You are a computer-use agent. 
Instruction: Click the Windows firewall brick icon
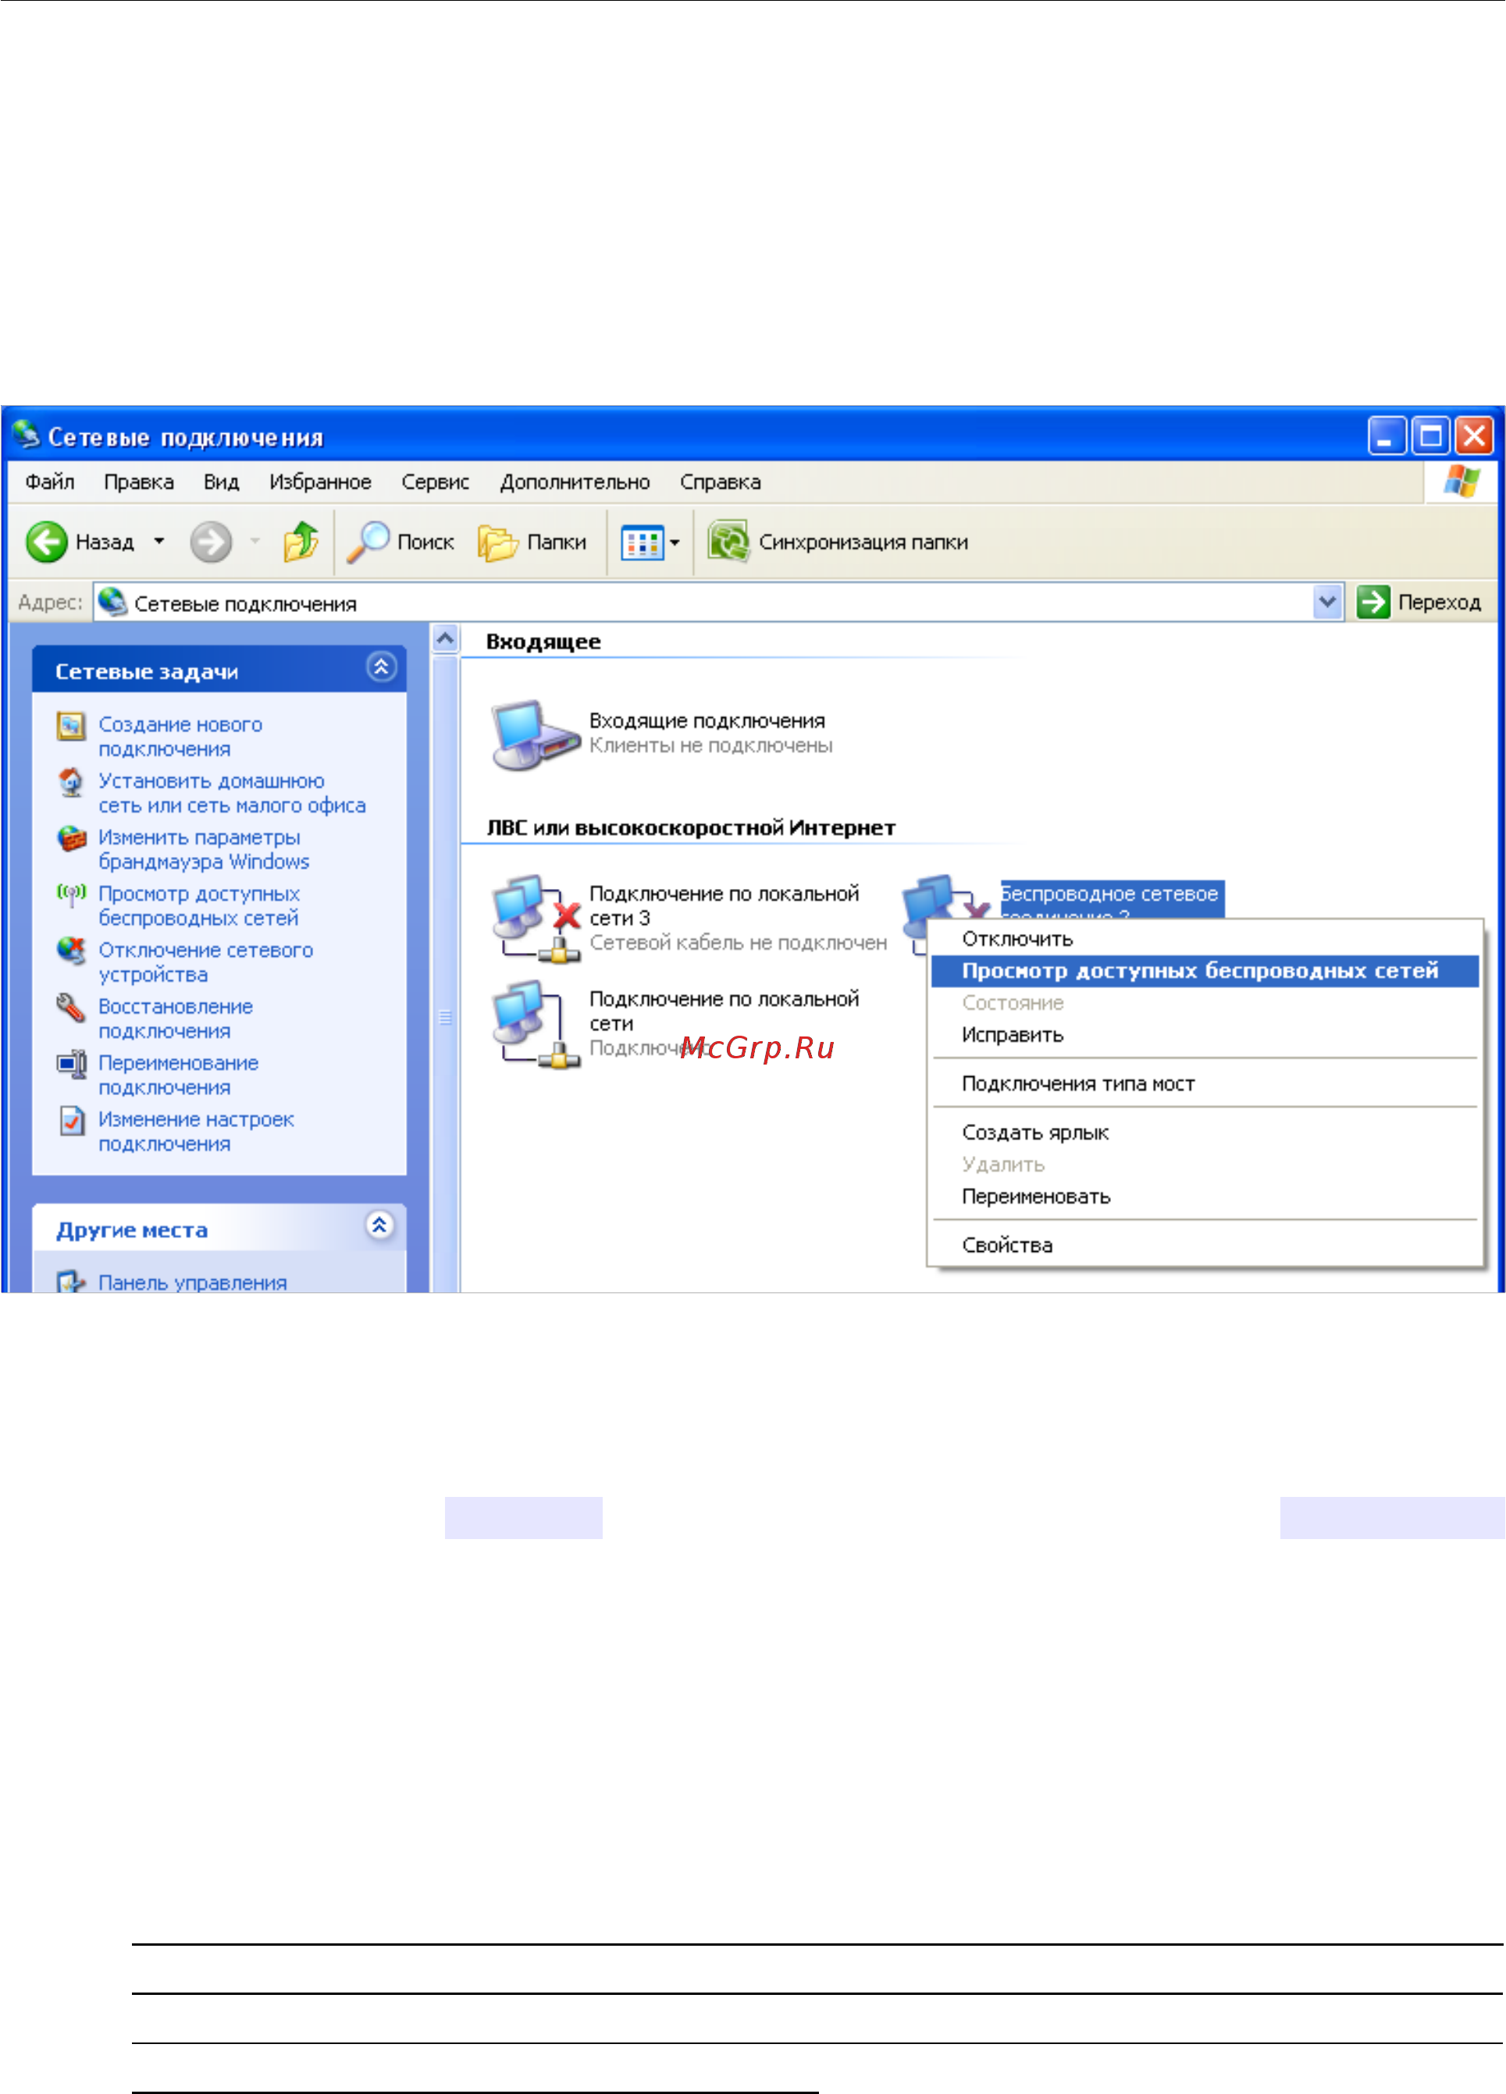(71, 838)
